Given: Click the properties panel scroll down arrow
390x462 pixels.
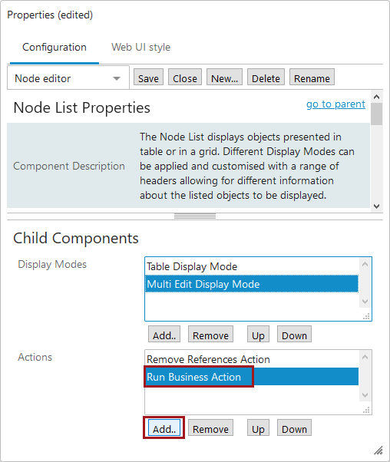Looking at the screenshot, I should [376, 206].
